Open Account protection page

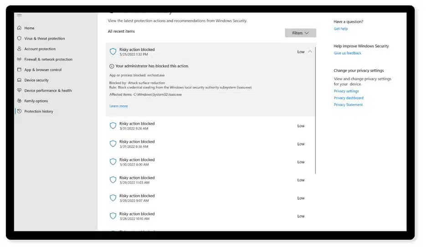tap(40, 49)
